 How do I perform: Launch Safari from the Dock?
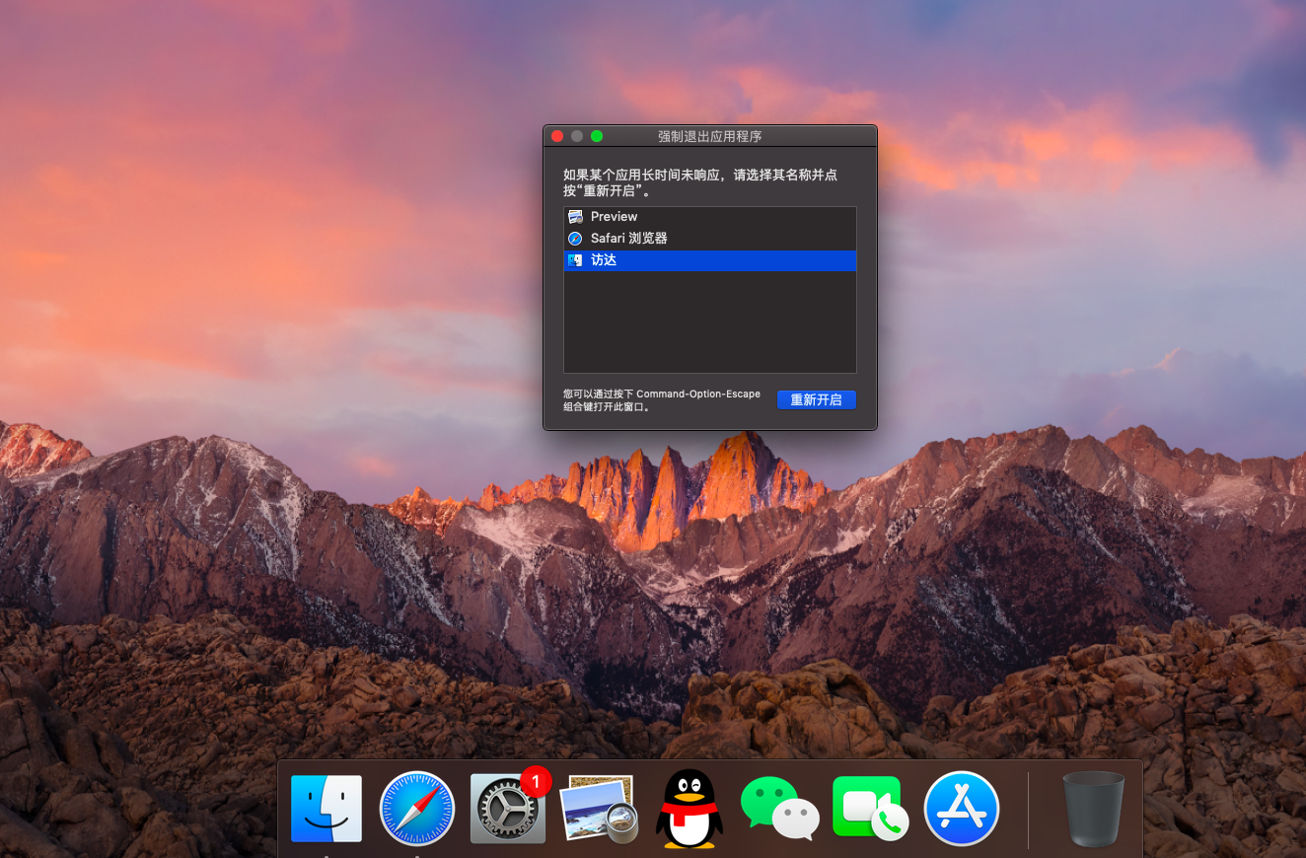pyautogui.click(x=417, y=809)
